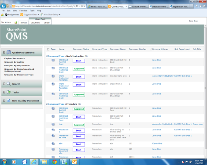
Task: Click the Search magnifier icon in sidebar
Action: [8, 84]
